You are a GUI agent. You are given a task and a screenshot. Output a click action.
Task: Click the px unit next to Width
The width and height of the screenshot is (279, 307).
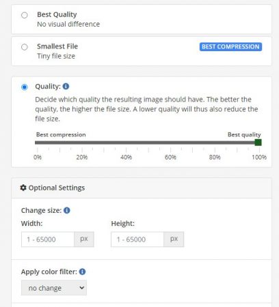84,239
